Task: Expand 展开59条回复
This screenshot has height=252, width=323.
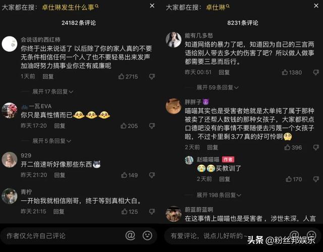Action: coord(218,87)
